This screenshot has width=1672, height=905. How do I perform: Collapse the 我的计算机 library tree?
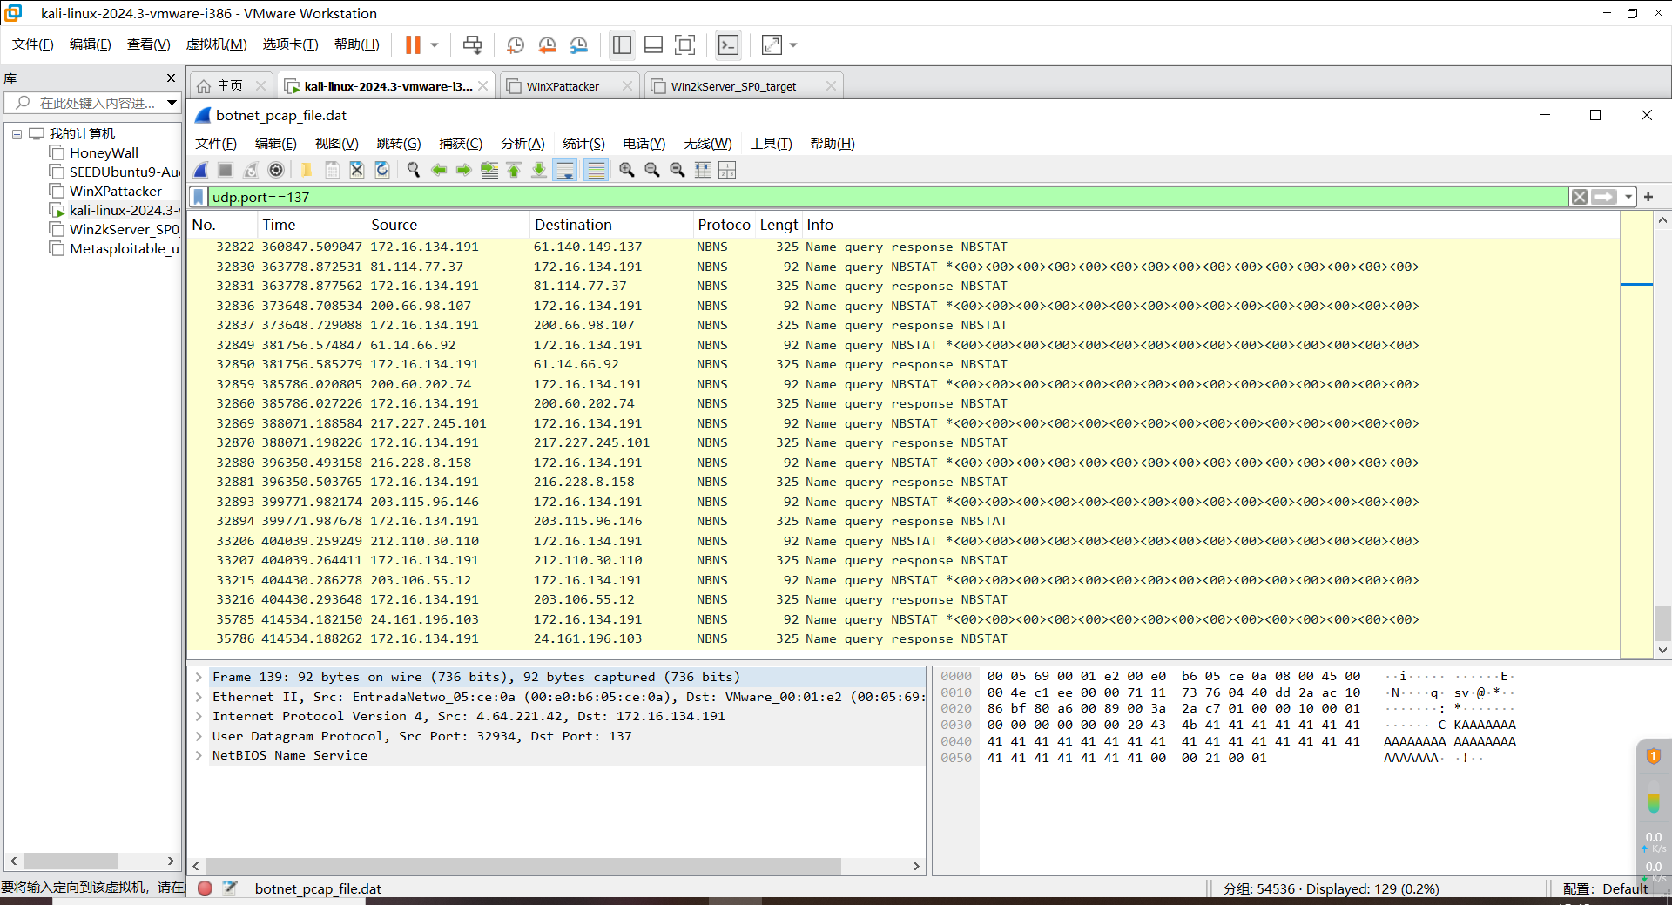(17, 134)
